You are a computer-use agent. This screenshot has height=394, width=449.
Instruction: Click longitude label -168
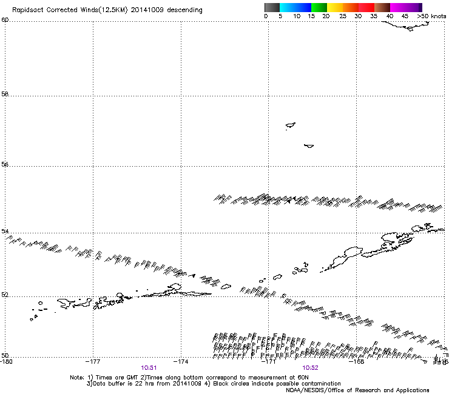[357, 361]
